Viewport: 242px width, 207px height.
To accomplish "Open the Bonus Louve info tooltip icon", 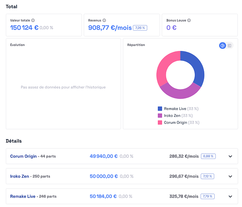I will coord(189,20).
